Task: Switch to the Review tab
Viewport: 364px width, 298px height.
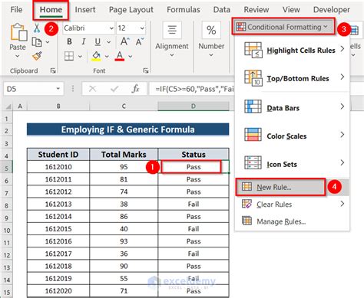Action: [x=256, y=10]
